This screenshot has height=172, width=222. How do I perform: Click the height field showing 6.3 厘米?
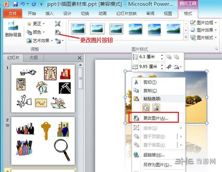click(149, 57)
